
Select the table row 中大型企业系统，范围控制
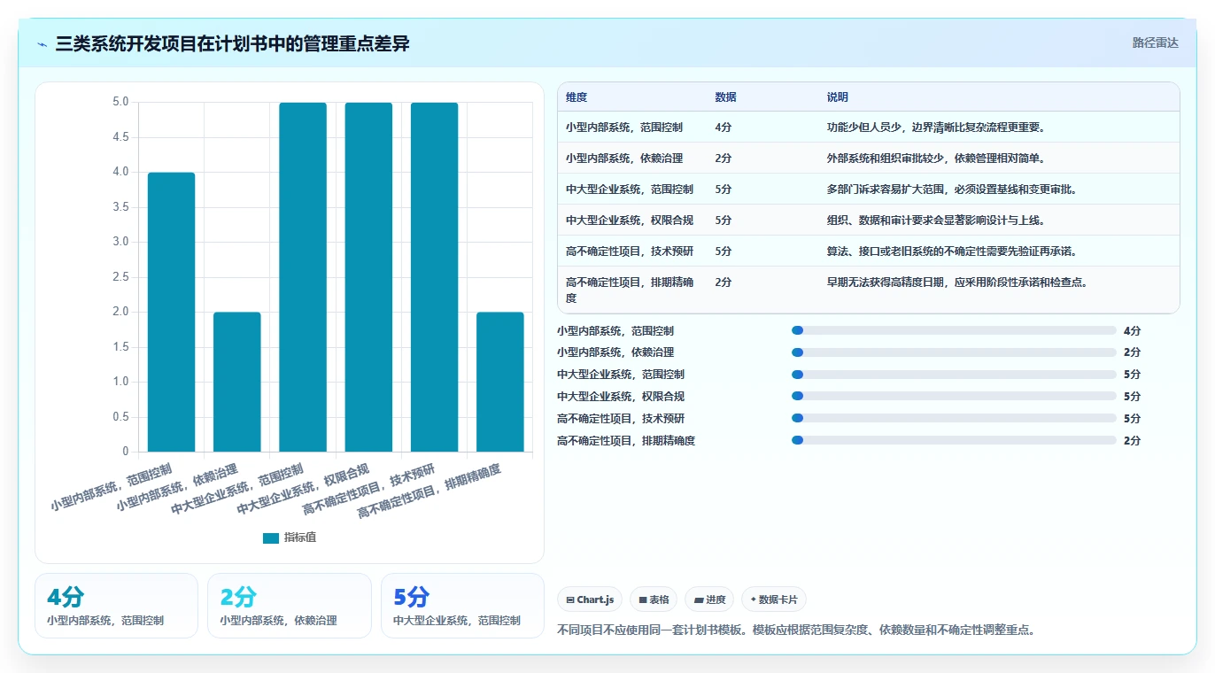tap(869, 189)
